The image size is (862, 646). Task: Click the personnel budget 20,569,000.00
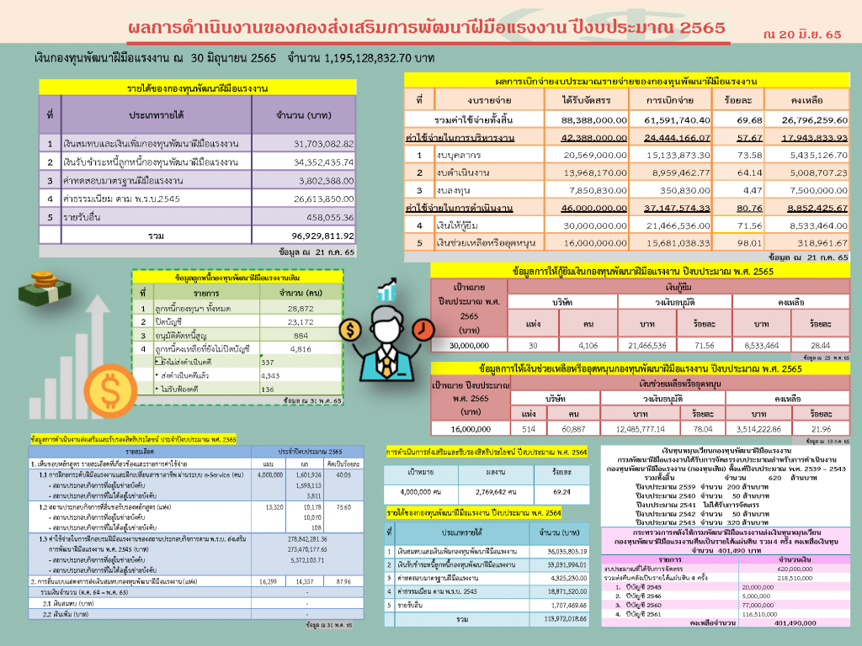[595, 156]
